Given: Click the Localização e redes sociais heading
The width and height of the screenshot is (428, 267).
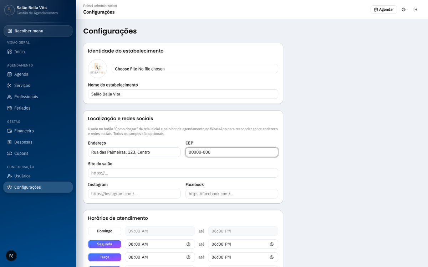Looking at the screenshot, I should tap(121, 119).
